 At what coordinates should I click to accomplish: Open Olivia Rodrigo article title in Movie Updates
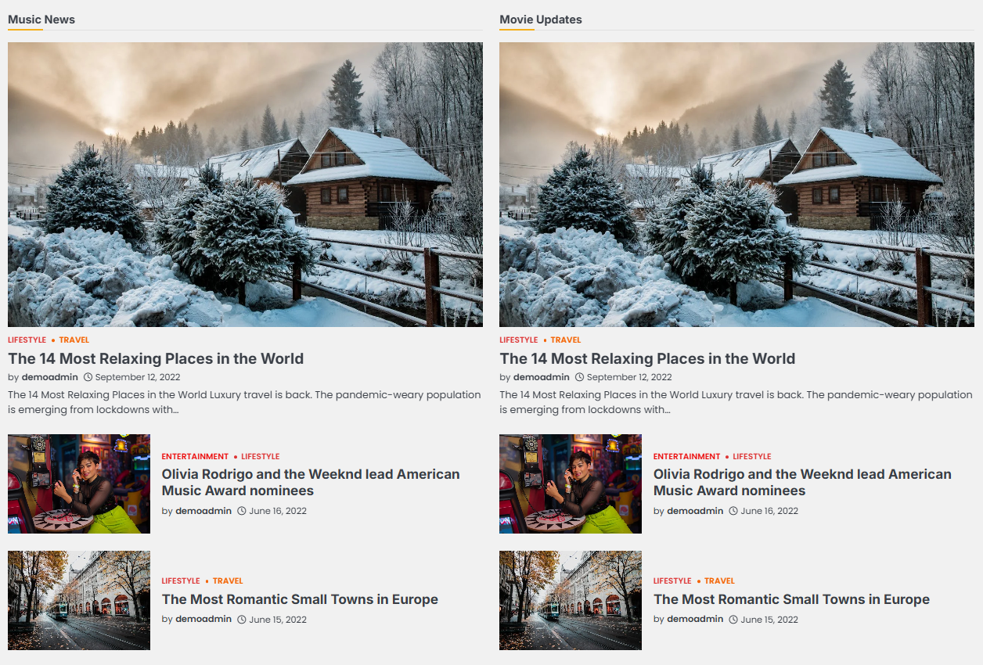pyautogui.click(x=802, y=483)
